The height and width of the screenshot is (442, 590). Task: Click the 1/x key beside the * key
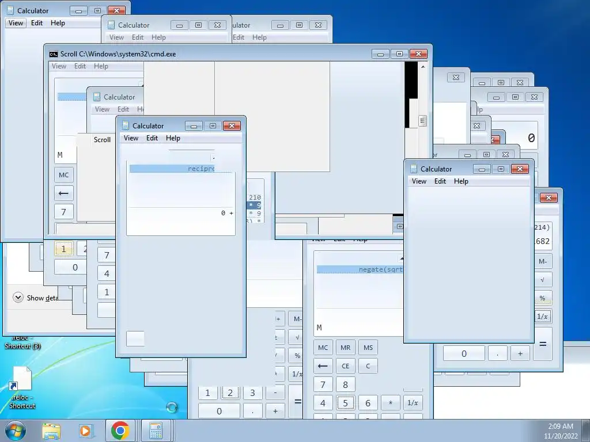coord(413,403)
